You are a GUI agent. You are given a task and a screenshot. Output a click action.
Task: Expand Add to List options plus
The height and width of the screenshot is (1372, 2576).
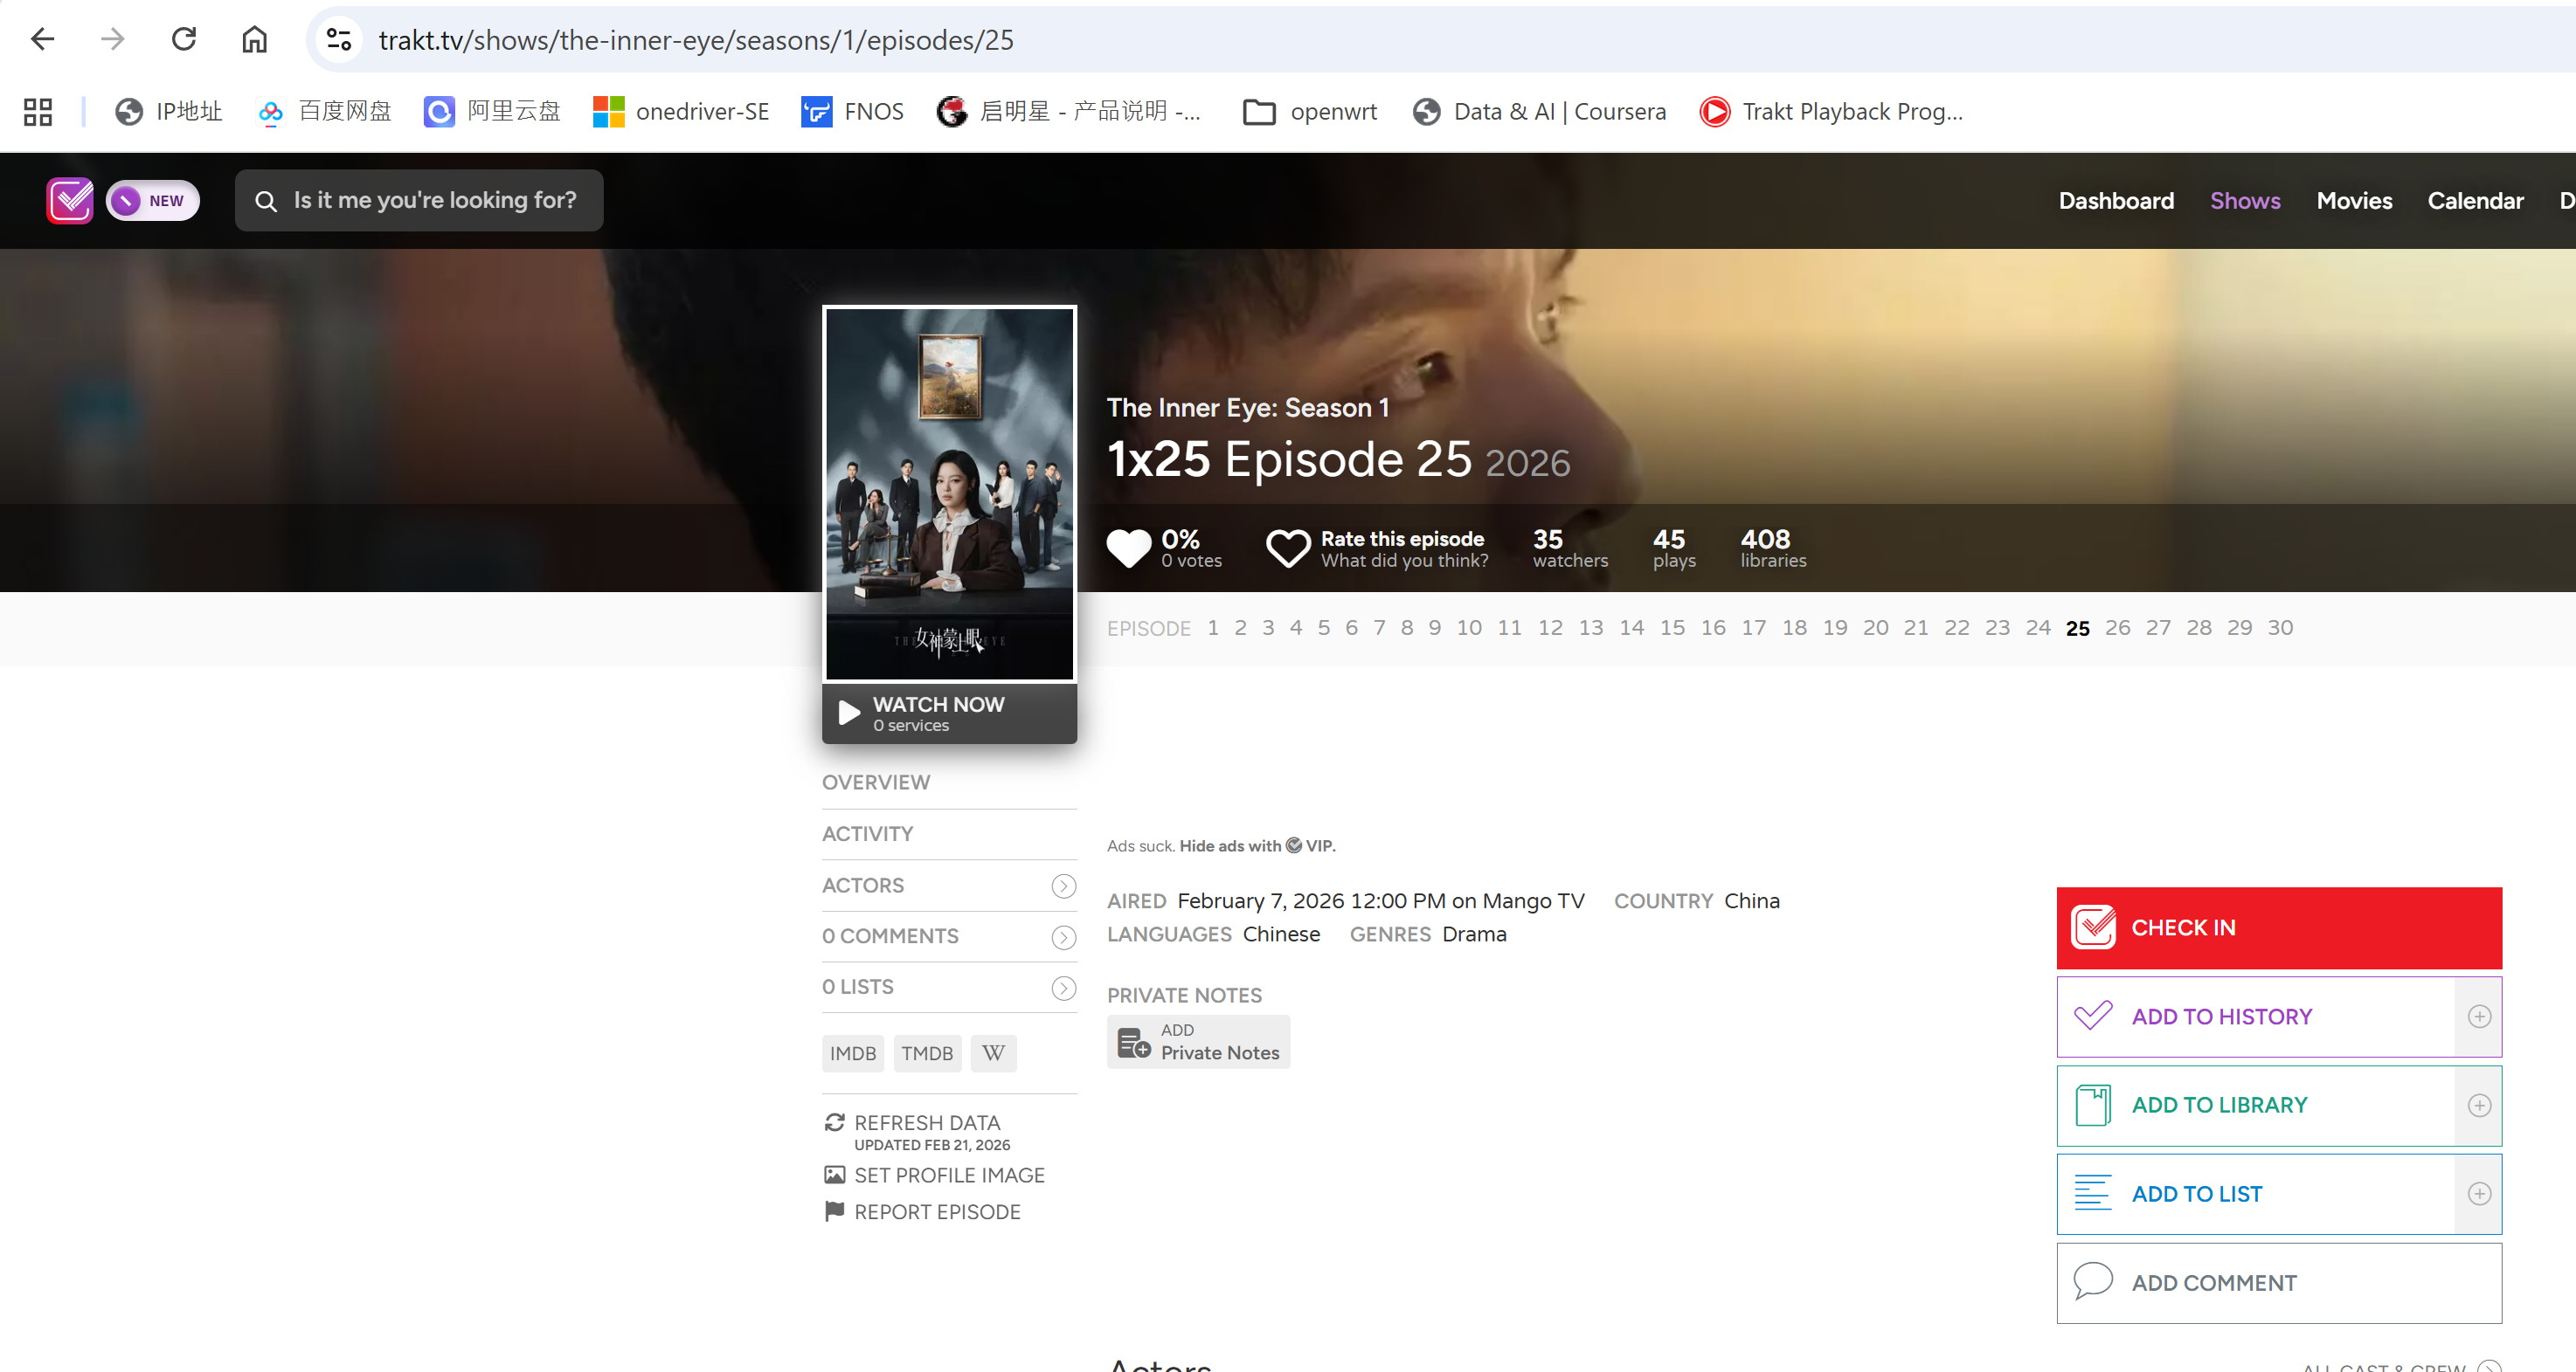2478,1193
